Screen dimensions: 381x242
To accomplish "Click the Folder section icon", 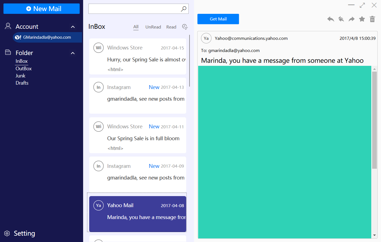I will 8,52.
